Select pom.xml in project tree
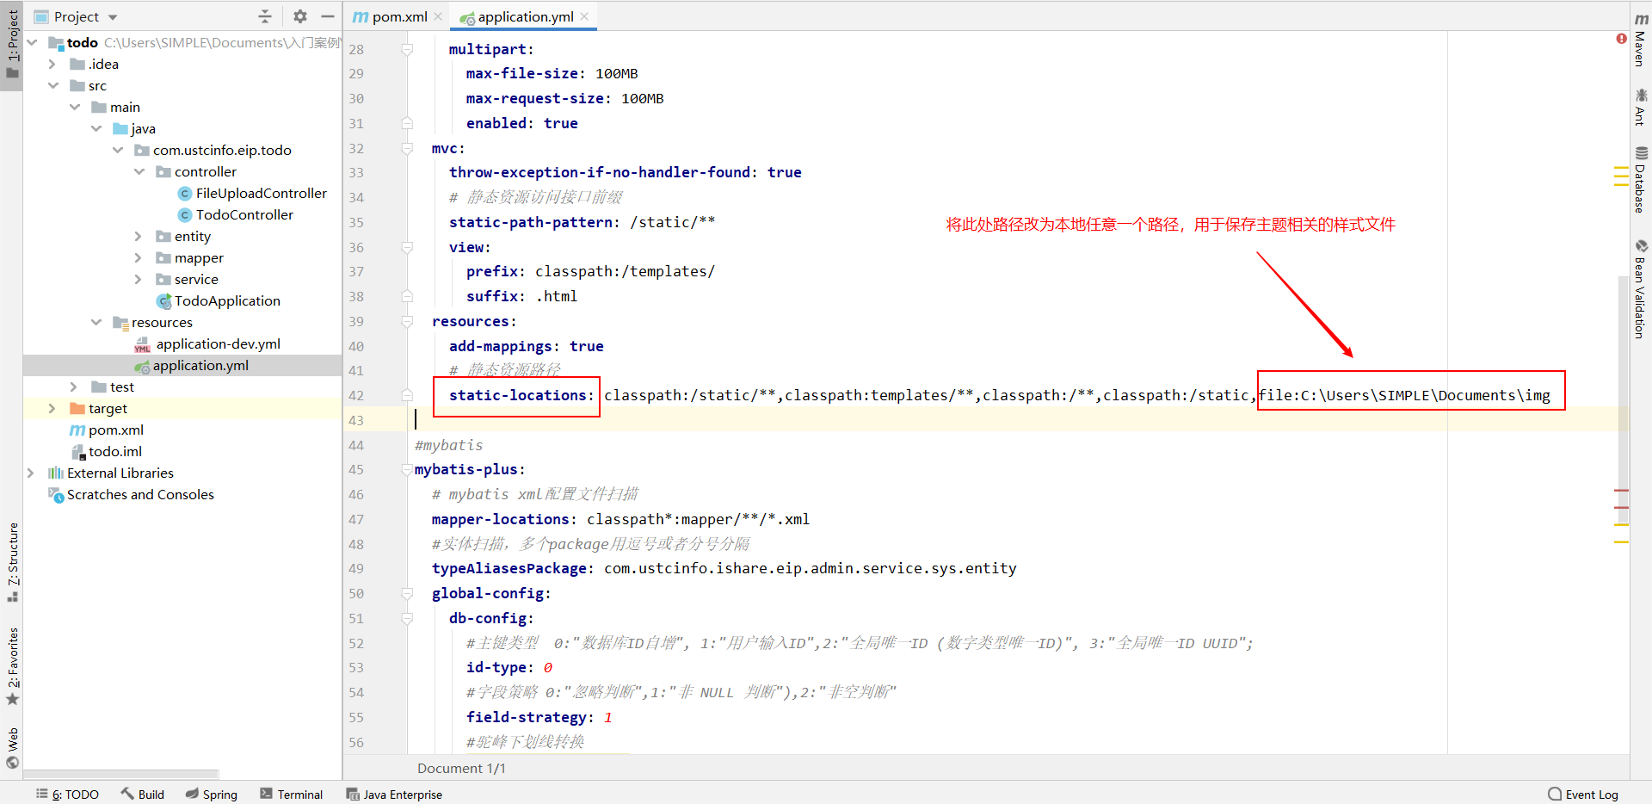Image resolution: width=1652 pixels, height=804 pixels. [116, 430]
